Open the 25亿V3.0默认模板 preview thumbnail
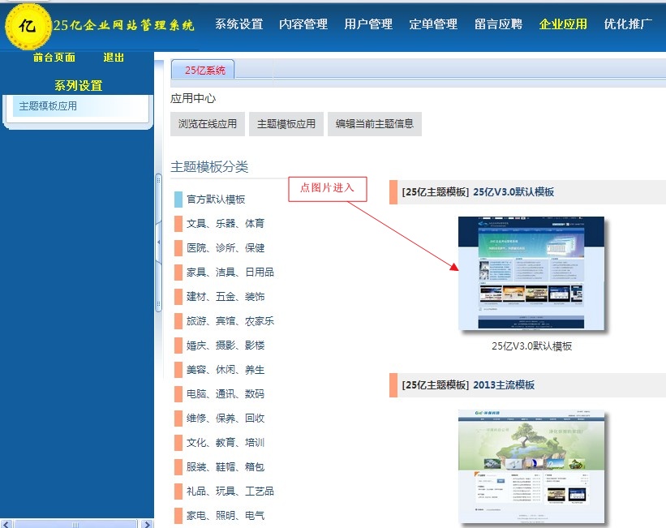Screen dimensions: 666x528 531,273
